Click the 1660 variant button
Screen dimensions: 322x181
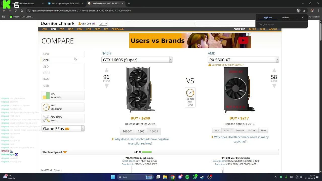coord(141,131)
